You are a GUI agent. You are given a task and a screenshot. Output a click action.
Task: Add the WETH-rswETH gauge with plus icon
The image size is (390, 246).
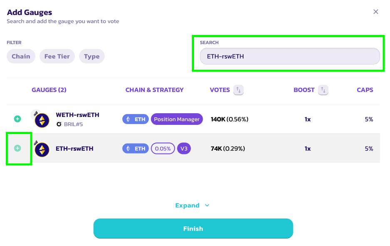tap(17, 119)
